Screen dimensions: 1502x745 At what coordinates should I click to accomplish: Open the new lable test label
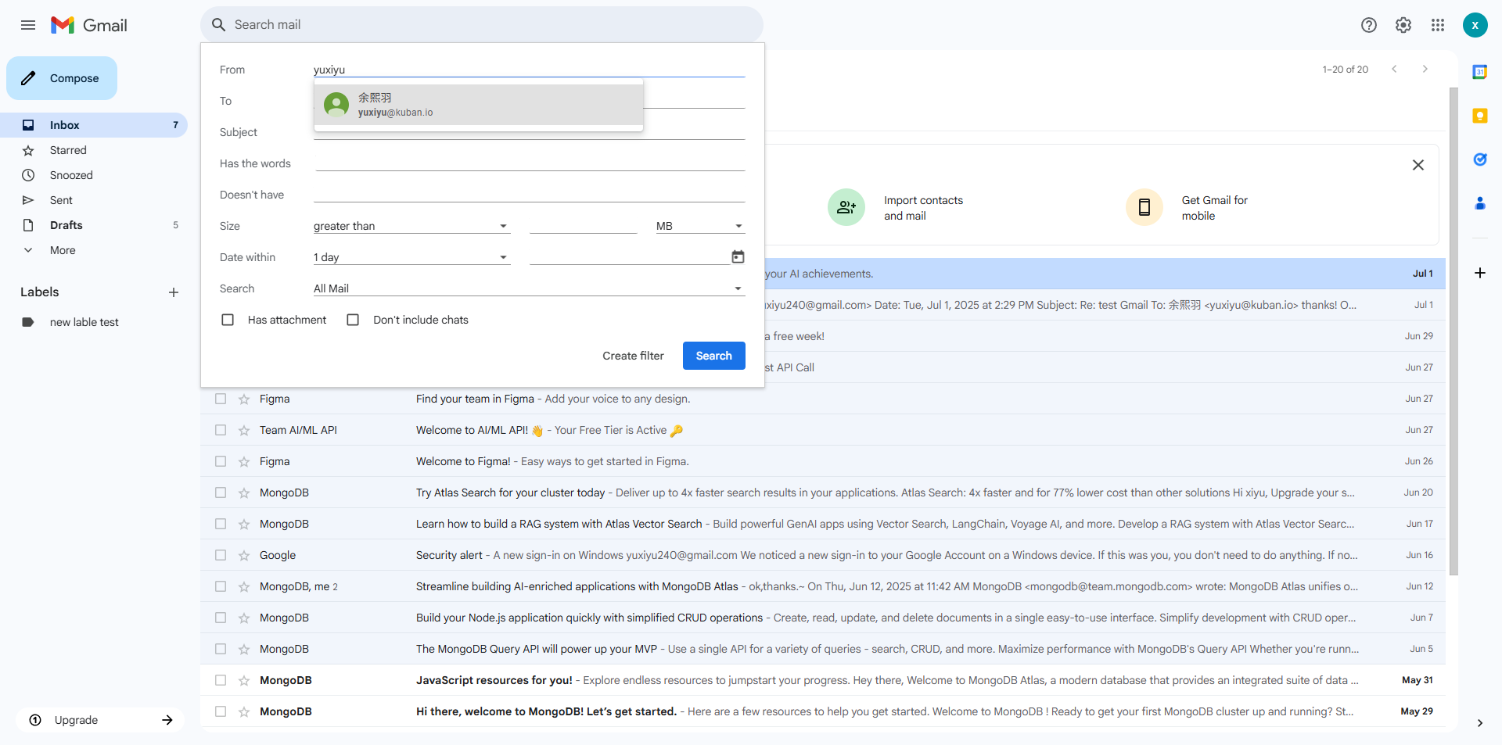pyautogui.click(x=94, y=322)
